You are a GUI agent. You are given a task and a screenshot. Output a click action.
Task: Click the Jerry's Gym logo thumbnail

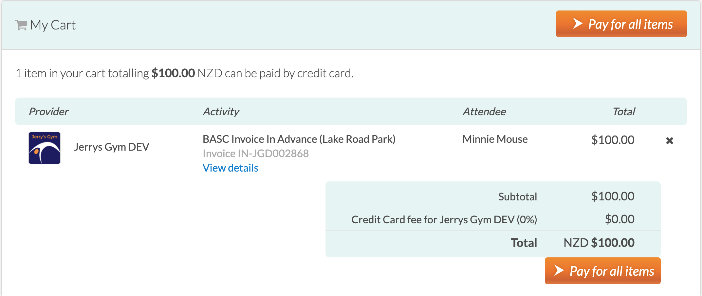pos(45,148)
